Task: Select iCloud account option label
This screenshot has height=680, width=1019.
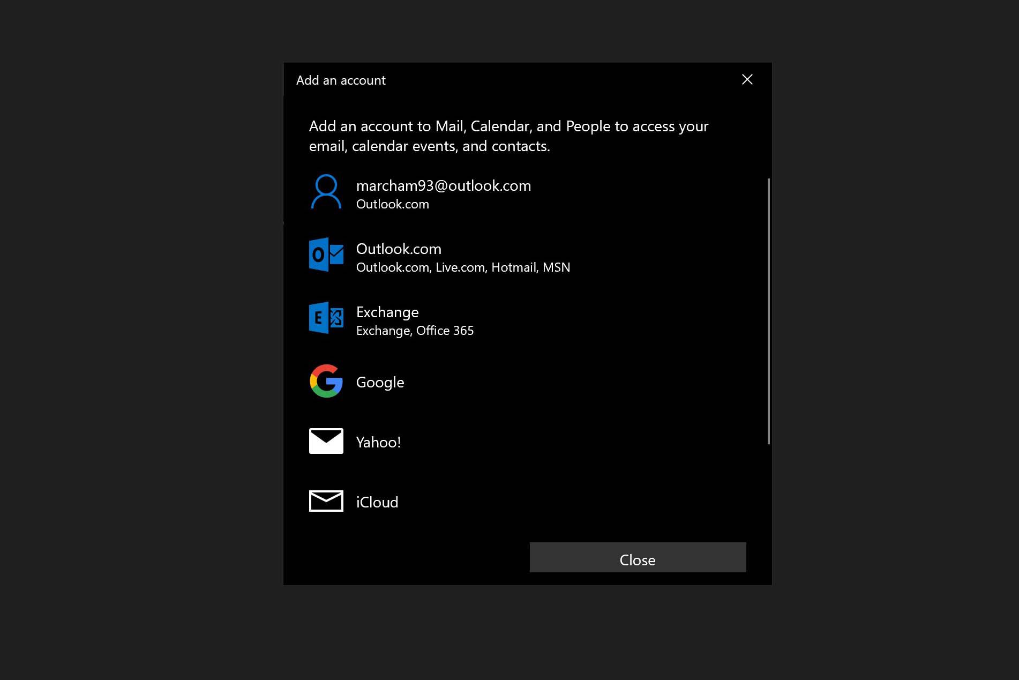Action: click(x=377, y=503)
